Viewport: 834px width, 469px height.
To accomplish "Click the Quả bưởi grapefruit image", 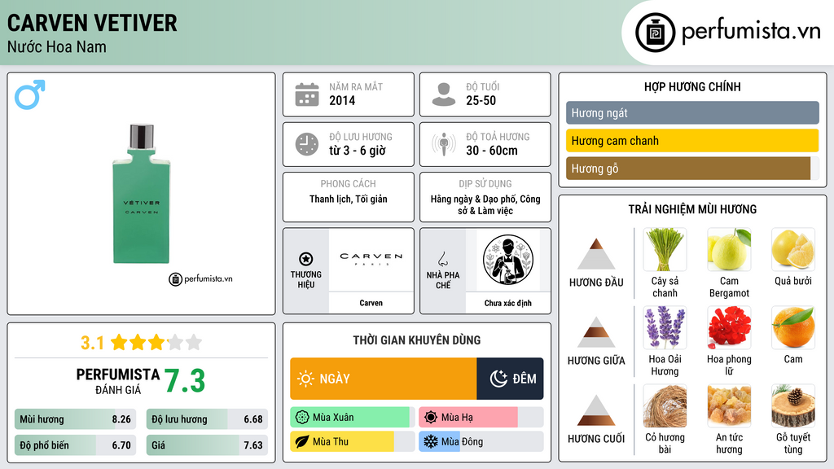I will pos(793,249).
